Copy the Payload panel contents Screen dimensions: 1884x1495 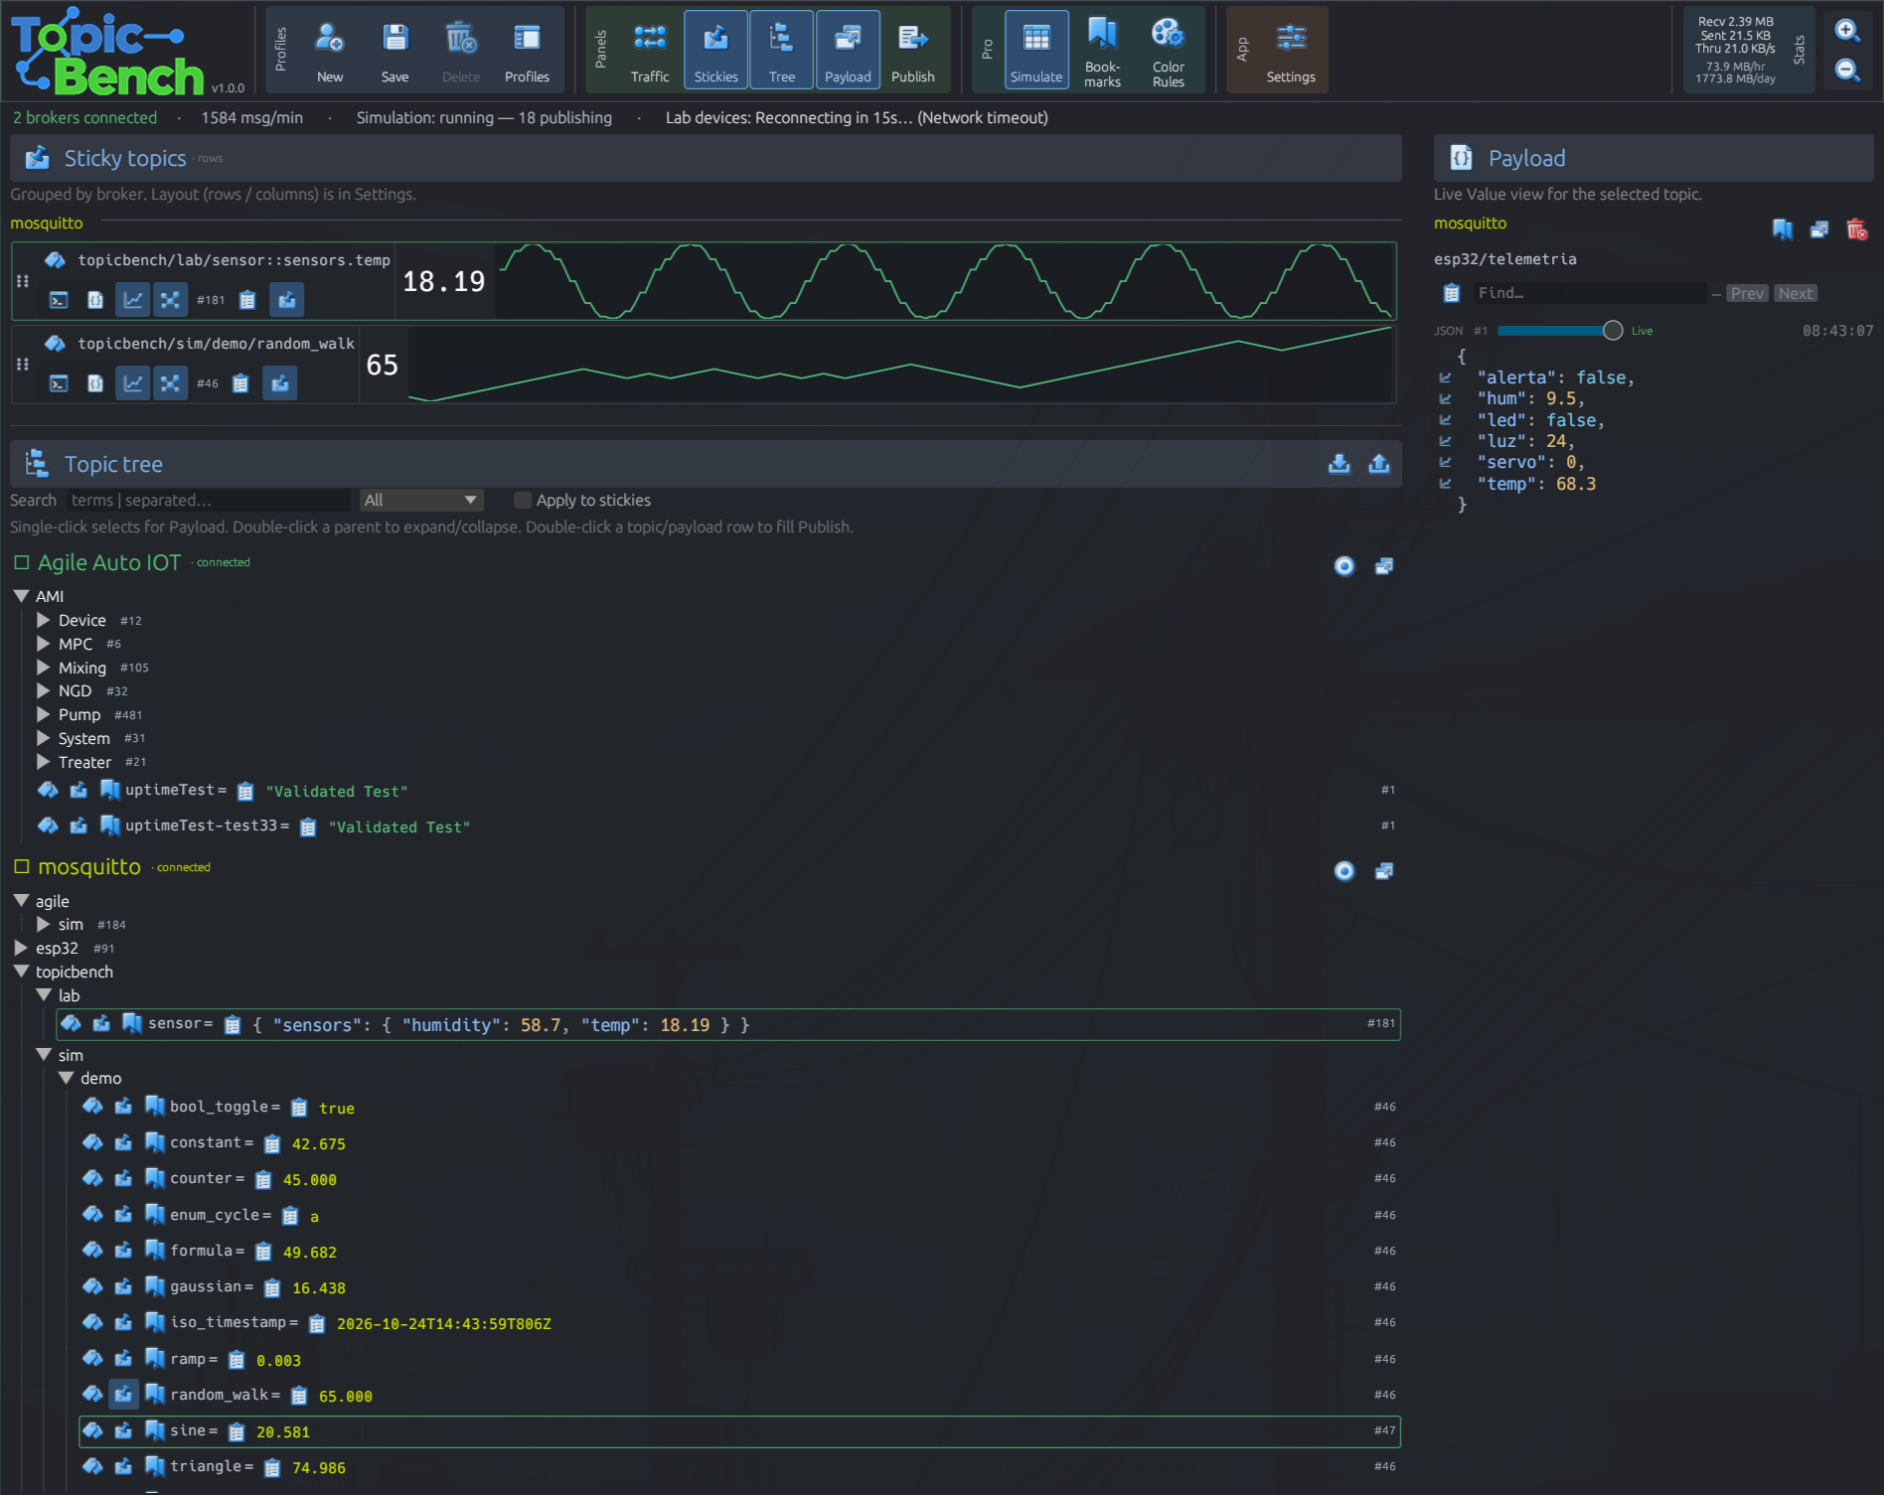tap(1452, 293)
